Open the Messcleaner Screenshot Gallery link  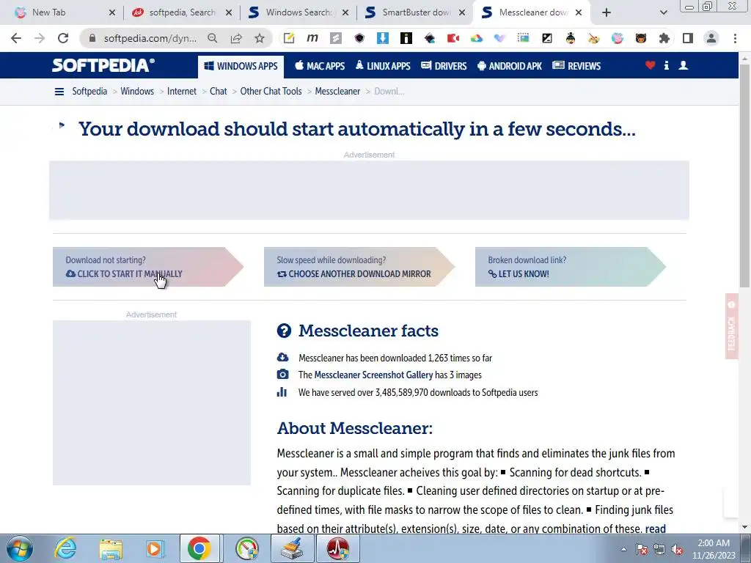click(x=373, y=375)
